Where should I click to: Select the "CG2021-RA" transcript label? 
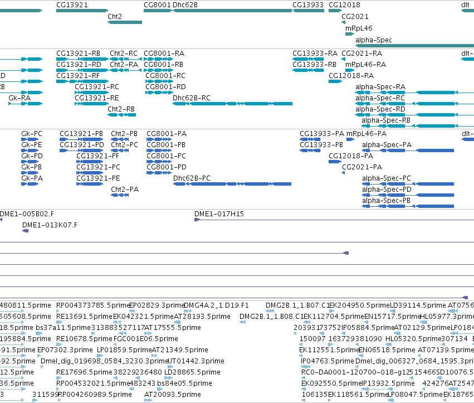pos(362,54)
